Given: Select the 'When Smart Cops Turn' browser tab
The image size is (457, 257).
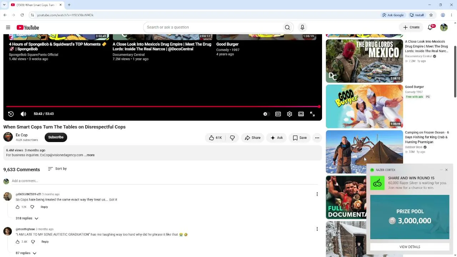Looking at the screenshot, I should pos(36,5).
